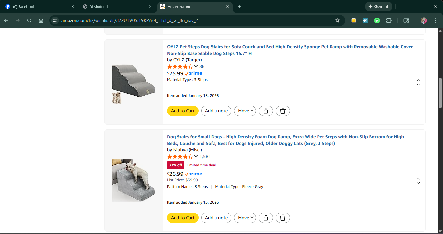Expand rating breakdown chevron beside 86 reviews

click(196, 66)
